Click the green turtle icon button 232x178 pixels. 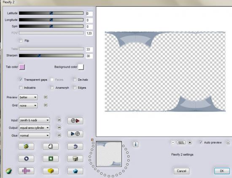click(26, 146)
